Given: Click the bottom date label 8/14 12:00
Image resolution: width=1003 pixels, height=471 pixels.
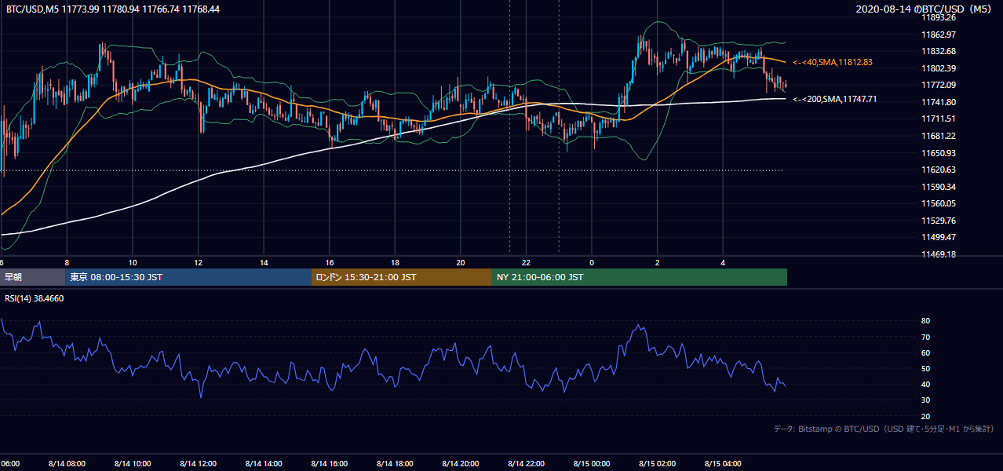Looking at the screenshot, I should [x=199, y=463].
